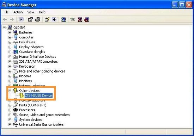This screenshot has width=194, height=136.
Task: Expand Universal Serial Bus controllers
Action: 10,125
